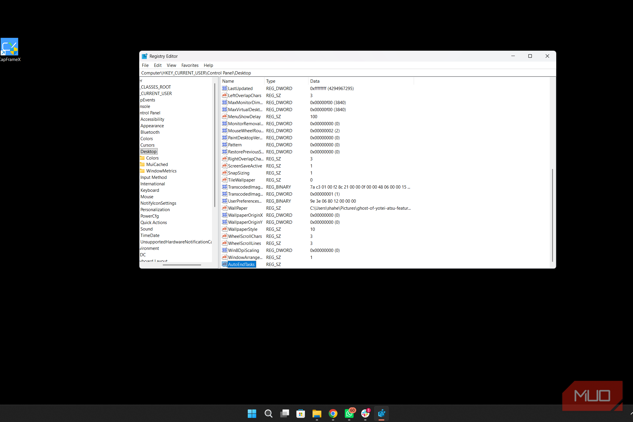This screenshot has height=422, width=633.
Task: Sort values by Name column header
Action: 242,81
